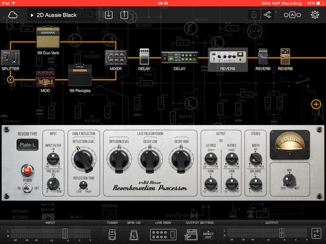Screen dimensions: 326x244
Task: Switch to dual signal path view
Action: point(269,15)
